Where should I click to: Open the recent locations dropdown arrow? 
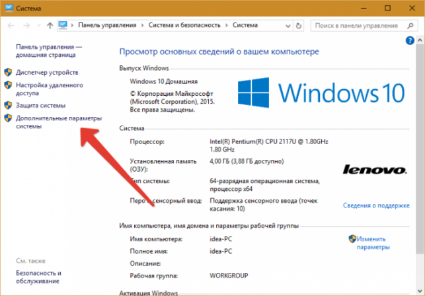click(x=39, y=26)
